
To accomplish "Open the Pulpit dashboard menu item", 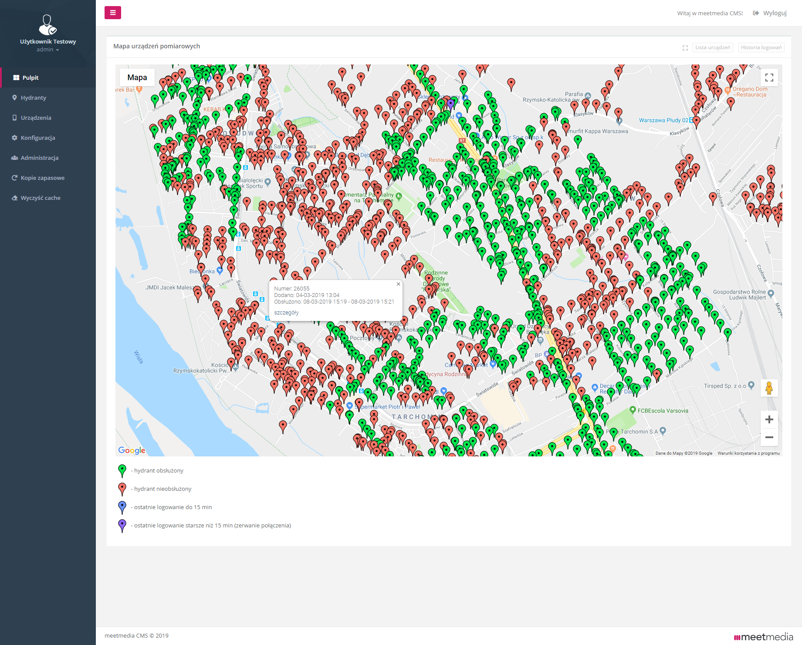I will [x=30, y=78].
